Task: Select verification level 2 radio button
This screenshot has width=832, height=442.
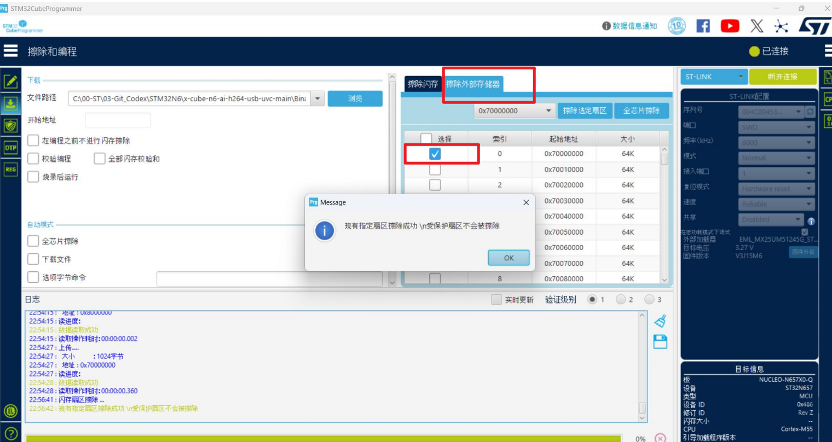Action: click(621, 299)
